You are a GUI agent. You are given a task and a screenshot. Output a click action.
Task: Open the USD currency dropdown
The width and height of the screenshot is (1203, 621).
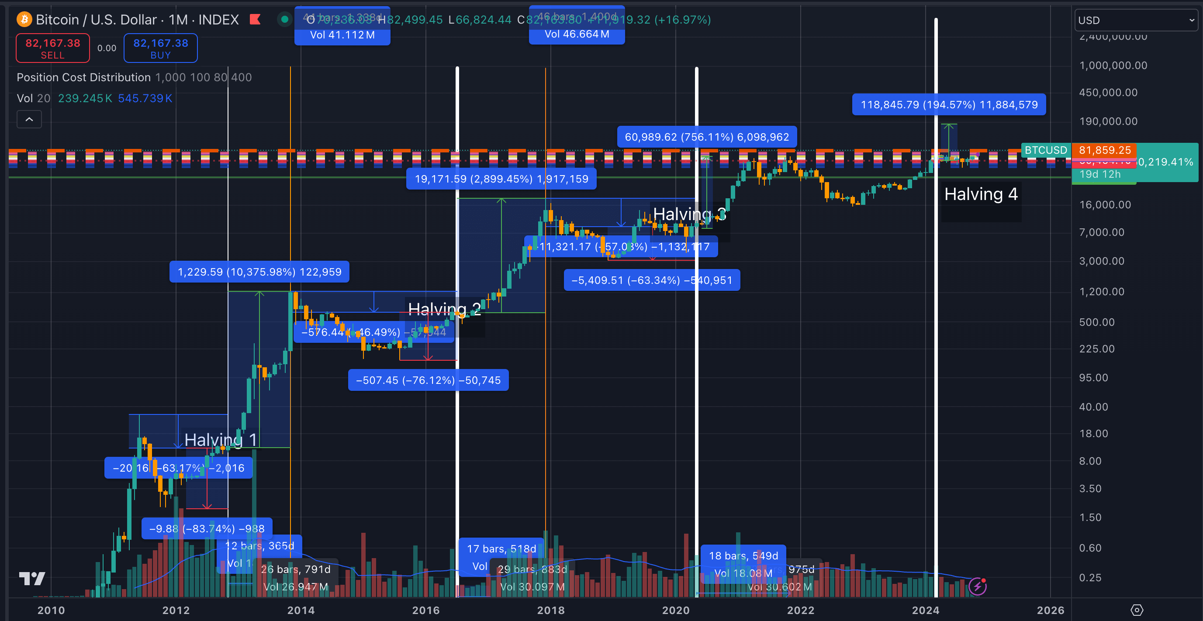[x=1136, y=20]
